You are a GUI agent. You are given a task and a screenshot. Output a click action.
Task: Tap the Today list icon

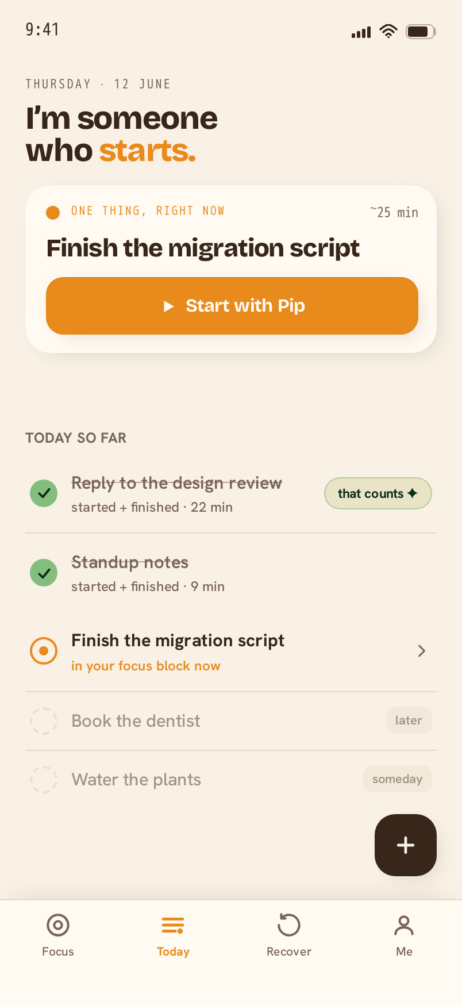pos(173,925)
